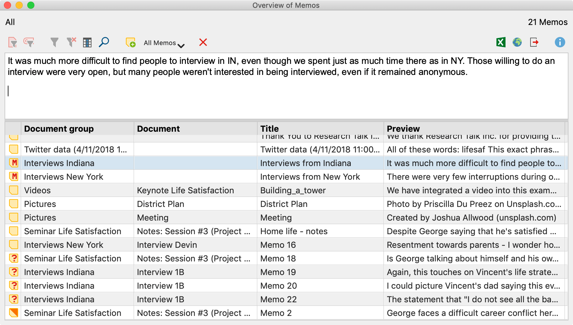Image resolution: width=573 pixels, height=325 pixels.
Task: Click the "Twitter data (4/11/2018 11:00..." title cell
Action: 321,150
